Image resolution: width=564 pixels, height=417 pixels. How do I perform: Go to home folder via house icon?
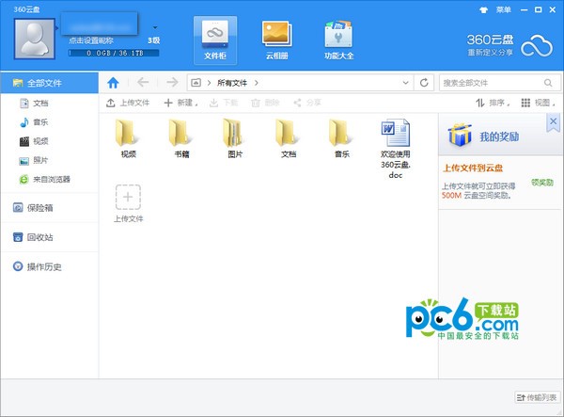tap(114, 83)
